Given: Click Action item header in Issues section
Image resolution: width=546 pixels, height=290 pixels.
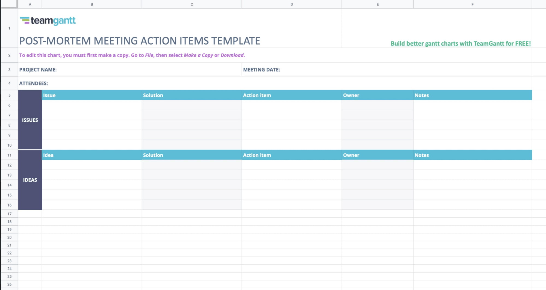Looking at the screenshot, I should coord(291,95).
